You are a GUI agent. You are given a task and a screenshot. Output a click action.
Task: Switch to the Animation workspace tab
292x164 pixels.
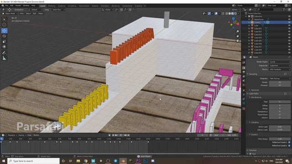pos(105,6)
